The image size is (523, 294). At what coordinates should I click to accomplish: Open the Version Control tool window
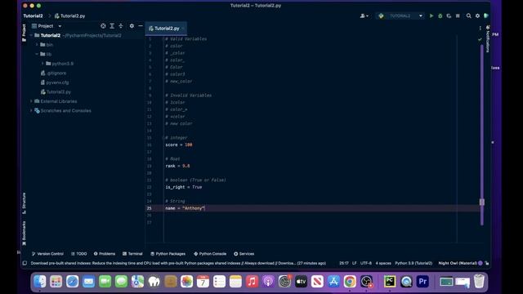coord(47,254)
